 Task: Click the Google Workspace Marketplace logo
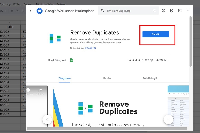click(39, 11)
